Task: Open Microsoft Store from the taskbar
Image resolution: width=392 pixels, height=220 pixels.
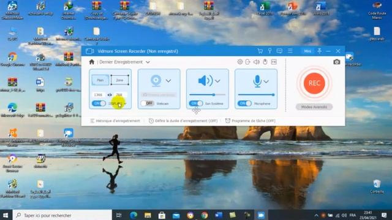Action: click(x=162, y=215)
